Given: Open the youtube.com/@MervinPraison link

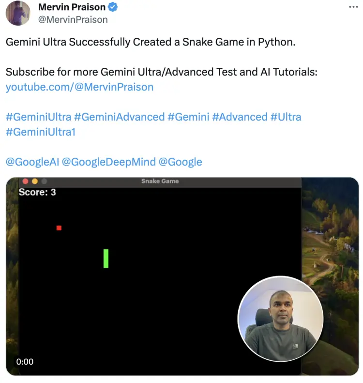Looking at the screenshot, I should 79,87.
